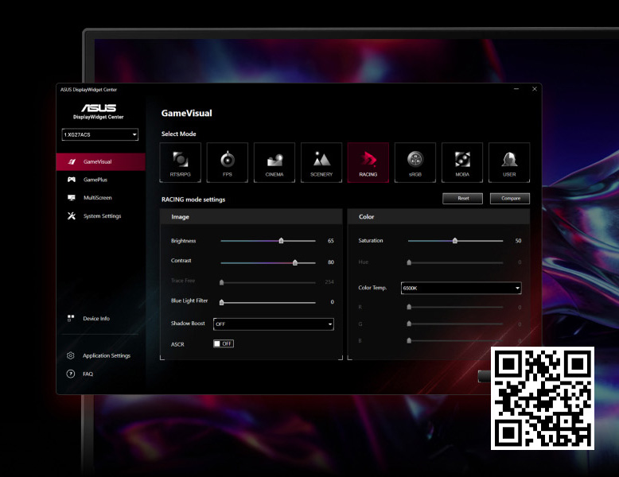Image resolution: width=619 pixels, height=477 pixels.
Task: Click the disabled Hue slider
Action: [456, 262]
